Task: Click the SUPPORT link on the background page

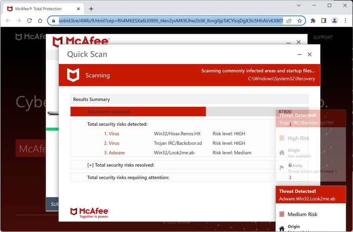Action: tap(323, 37)
